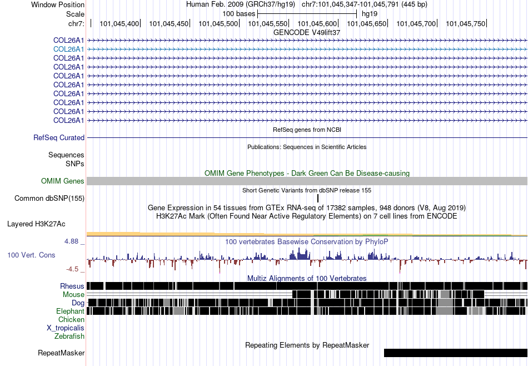The width and height of the screenshot is (528, 366).
Task: Click the Elephant alignment label
Action: pos(70,311)
